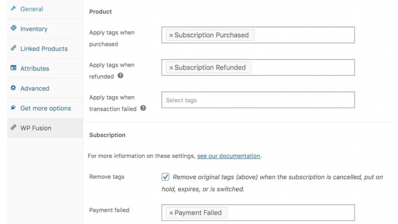
Task: Click help icon next to refunded label
Action: point(120,75)
